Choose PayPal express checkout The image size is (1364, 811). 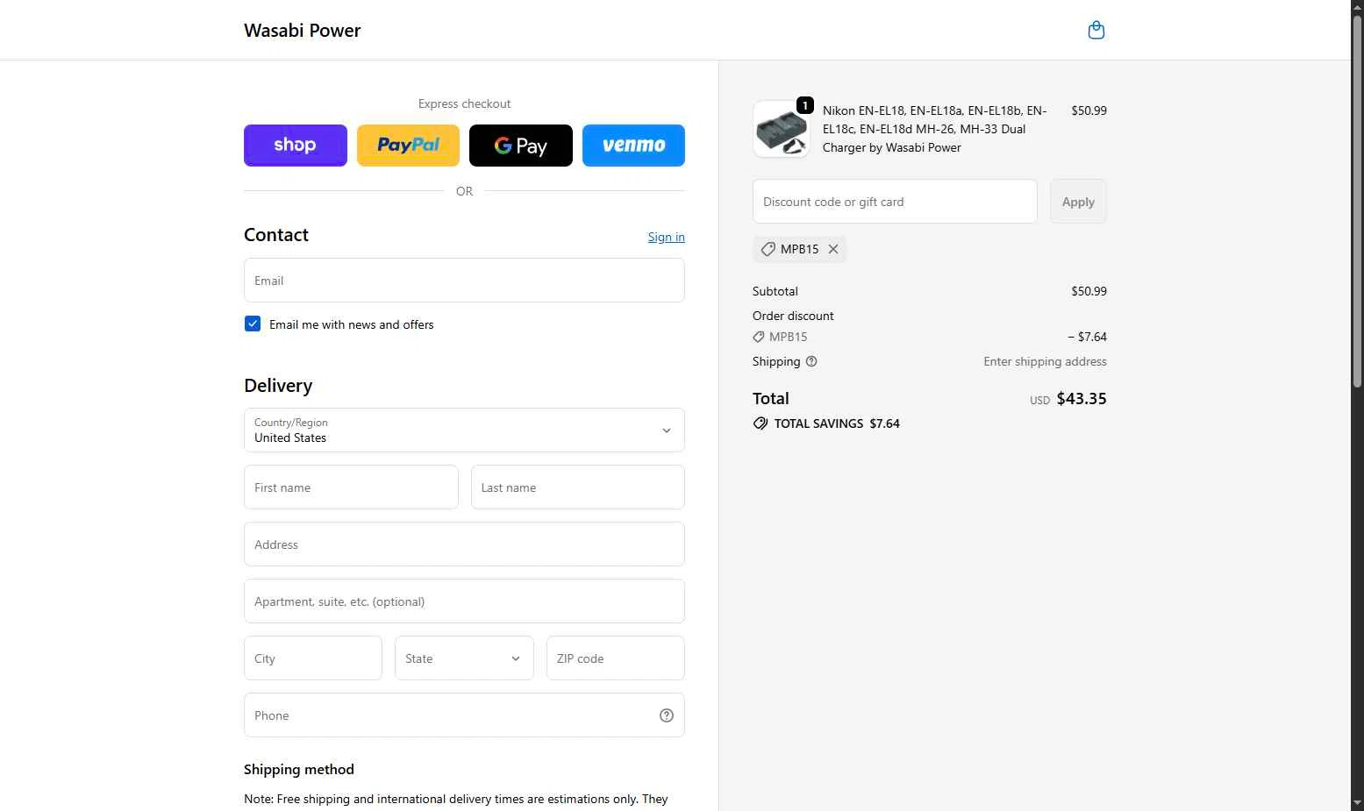(408, 146)
